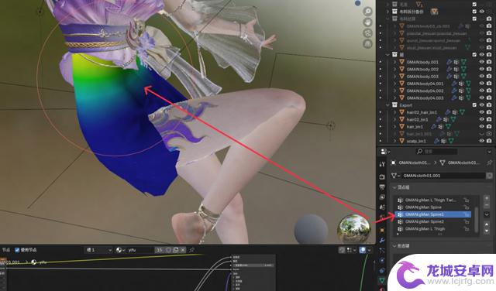Open the Output properties tab

[382, 187]
